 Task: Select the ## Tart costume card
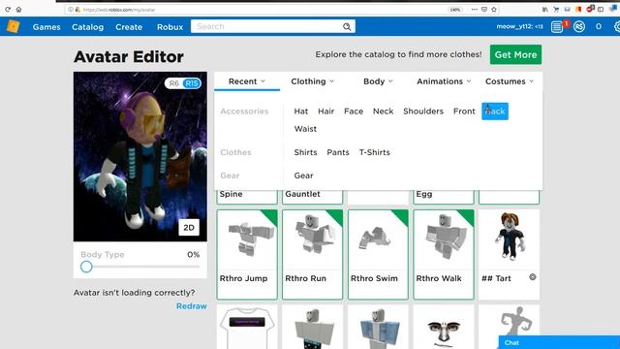510,254
